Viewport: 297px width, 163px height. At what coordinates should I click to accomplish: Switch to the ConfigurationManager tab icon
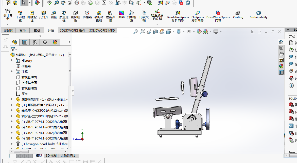[35, 42]
